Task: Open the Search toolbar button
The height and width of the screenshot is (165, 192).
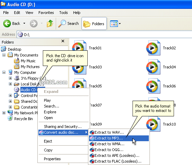Action: [x=68, y=23]
